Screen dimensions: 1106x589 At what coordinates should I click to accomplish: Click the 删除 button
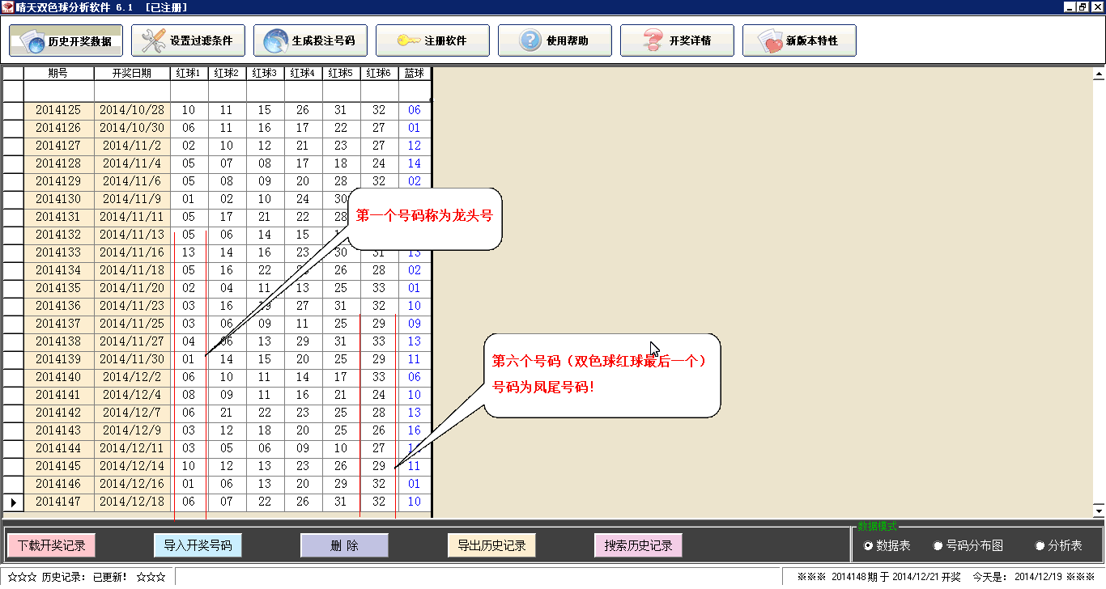[x=344, y=545]
